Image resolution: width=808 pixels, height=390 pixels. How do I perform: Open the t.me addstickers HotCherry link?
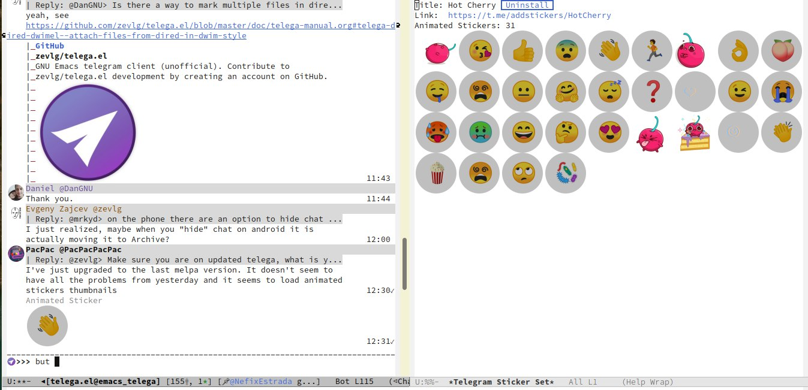[x=530, y=16]
